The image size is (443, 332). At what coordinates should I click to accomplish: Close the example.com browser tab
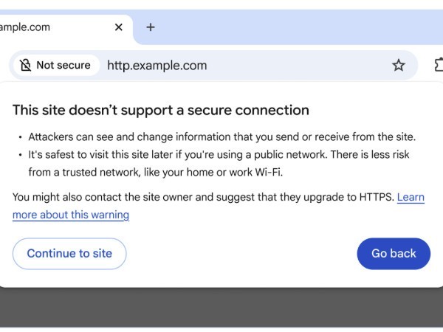118,27
